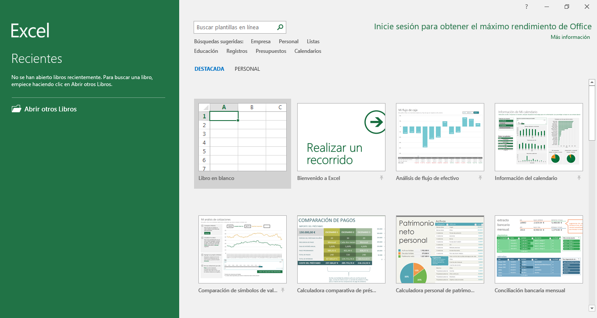Open the Libro en blanco template
The image size is (597, 318).
(x=243, y=138)
